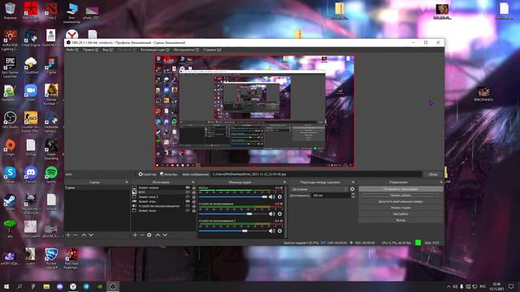The height and width of the screenshot is (292, 520).
Task: Toggle visibility of ФОН source
Action: coord(188,192)
